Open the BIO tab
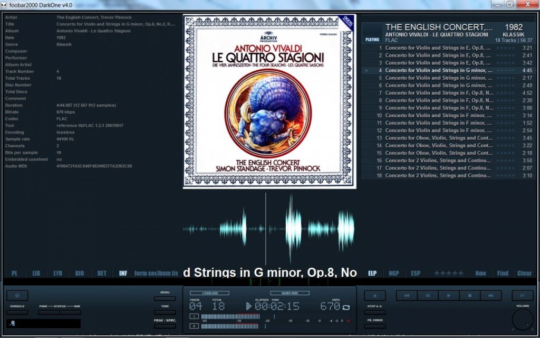Image resolution: width=540 pixels, height=338 pixels. point(80,273)
